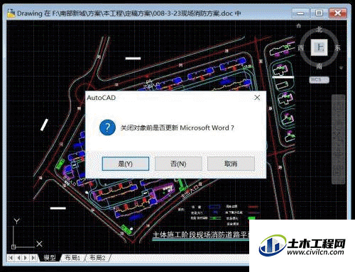Maximize the Drawing window
This screenshot has width=355, height=272.
pos(319,13)
